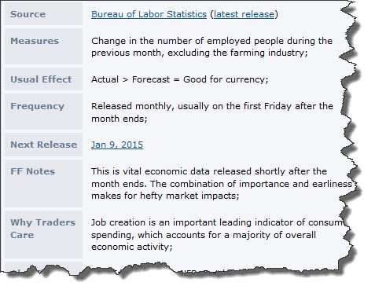375x297 pixels.
Task: Click the 'economic activity' closing line
Action: click(132, 247)
